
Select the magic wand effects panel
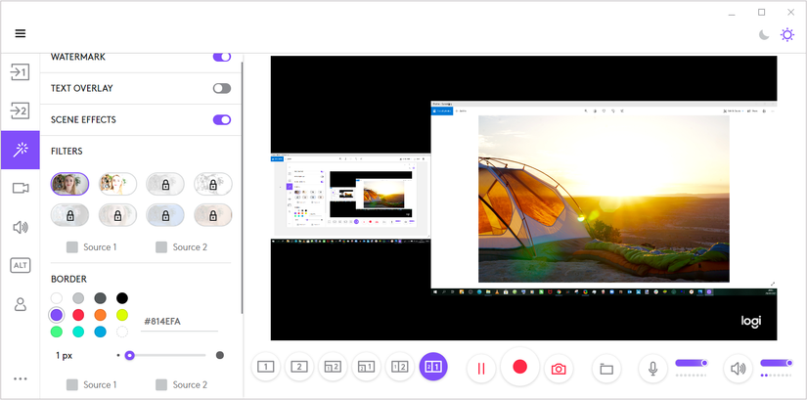tap(21, 150)
